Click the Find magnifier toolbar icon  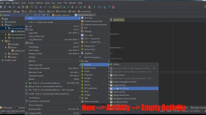[32, 7]
